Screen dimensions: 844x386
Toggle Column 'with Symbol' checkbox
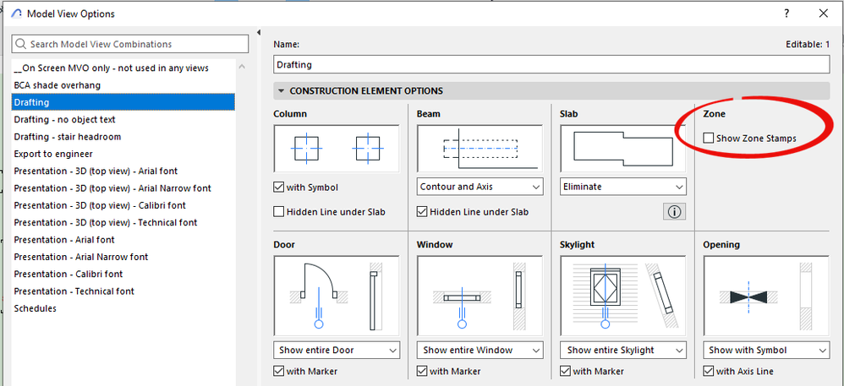click(280, 188)
